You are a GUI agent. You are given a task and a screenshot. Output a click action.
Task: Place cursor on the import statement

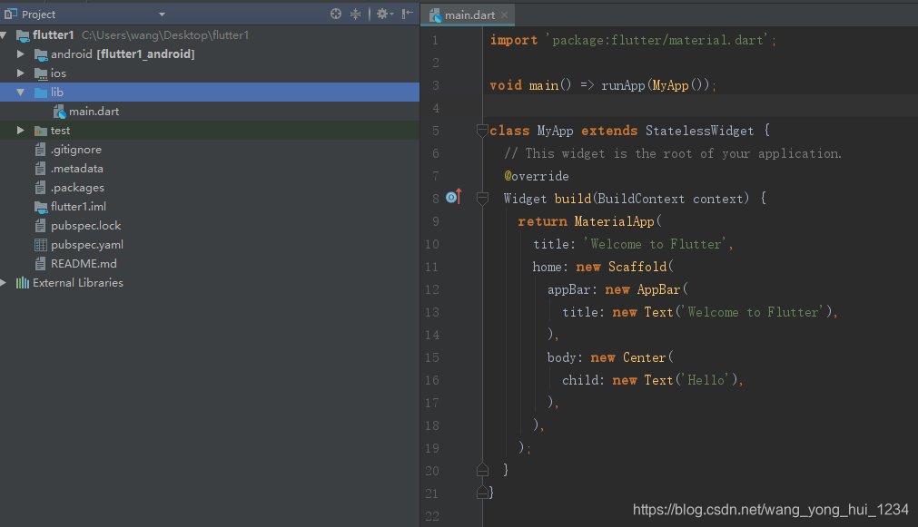(633, 40)
